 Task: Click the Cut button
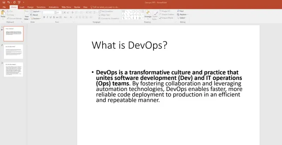10,11
